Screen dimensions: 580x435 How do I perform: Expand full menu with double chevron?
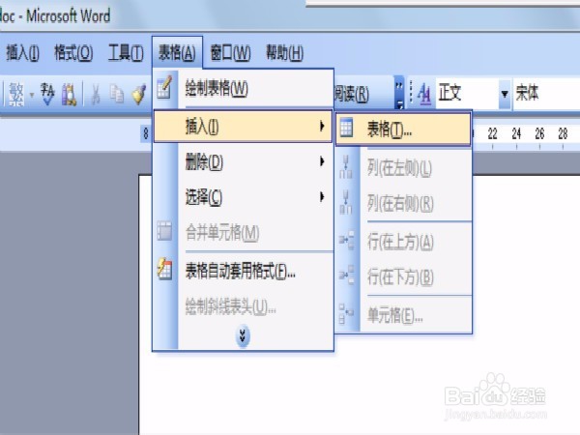click(243, 336)
